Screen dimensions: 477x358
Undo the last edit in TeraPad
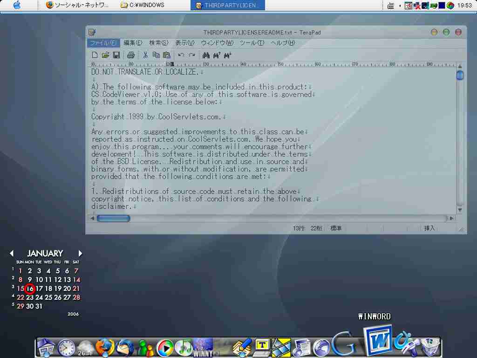pos(181,55)
